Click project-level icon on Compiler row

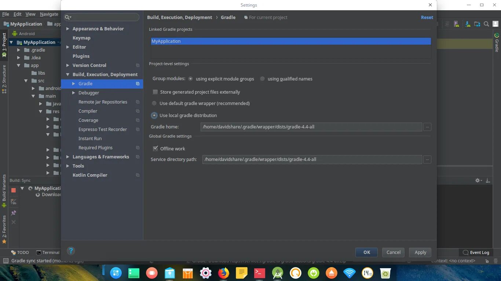coord(138,111)
